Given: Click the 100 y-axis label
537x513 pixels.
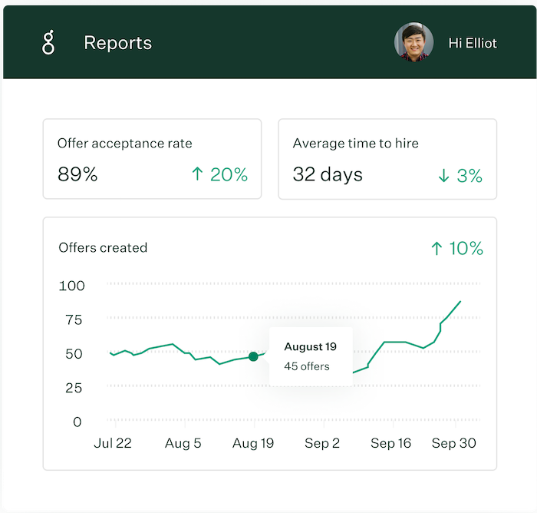Looking at the screenshot, I should click(71, 286).
